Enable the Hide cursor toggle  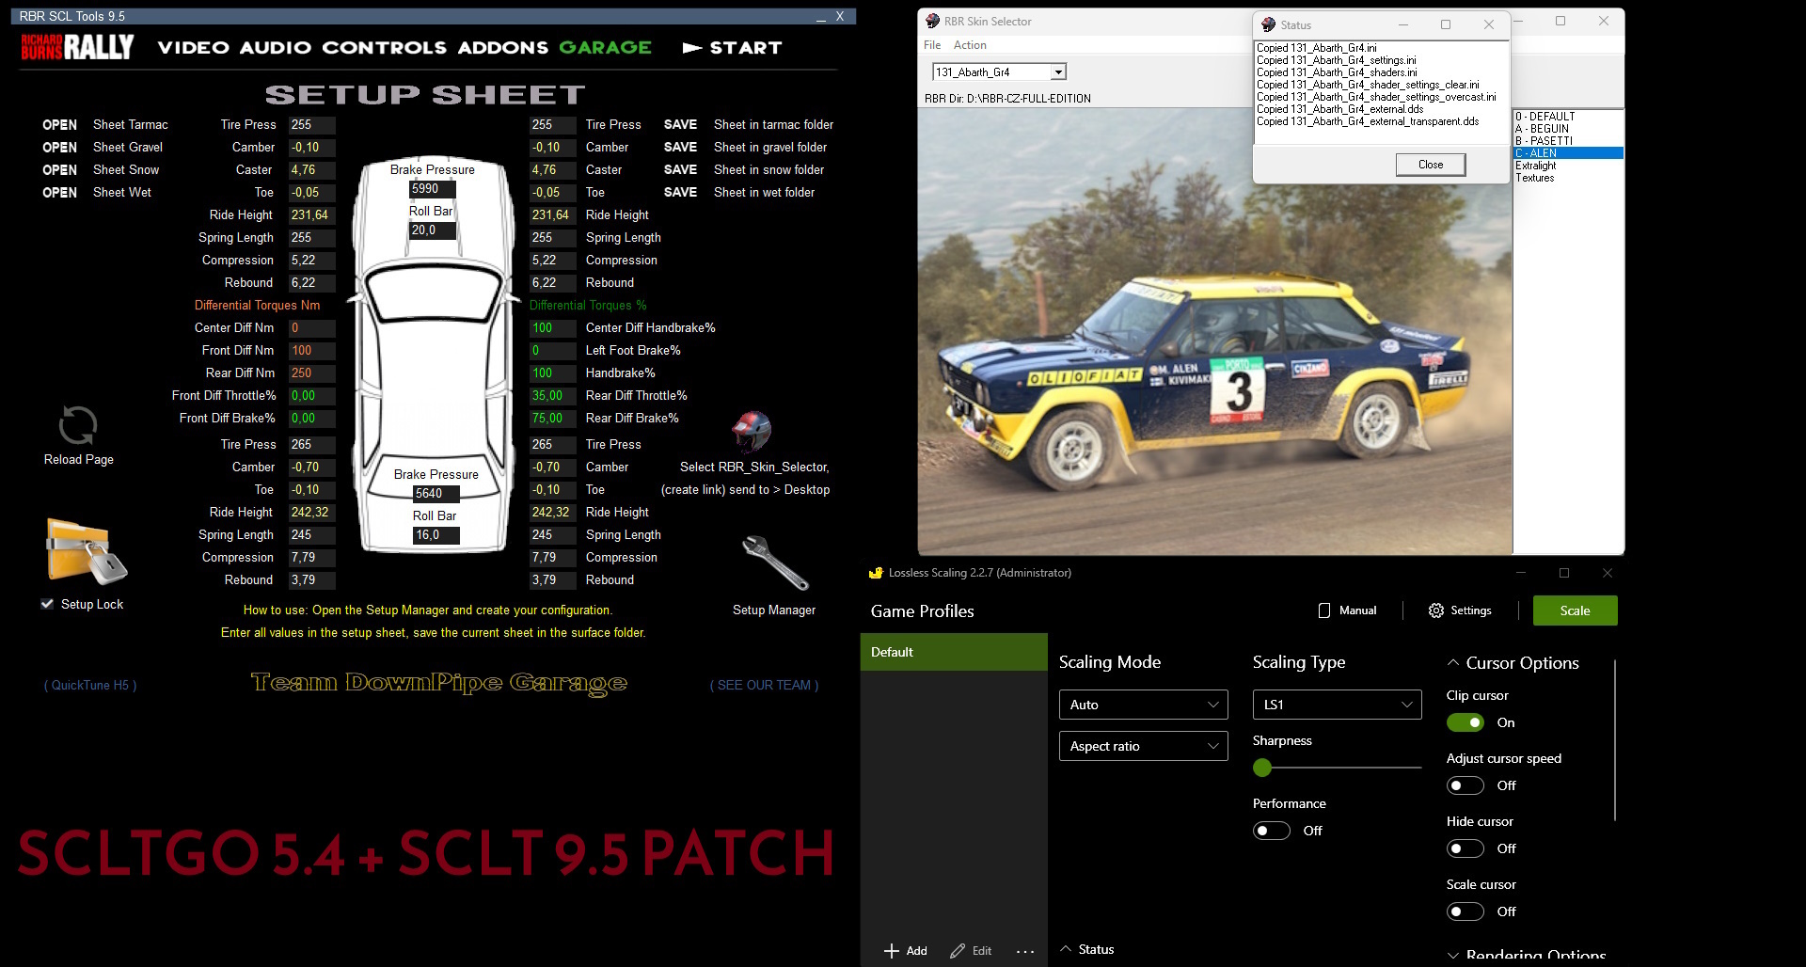click(1465, 848)
